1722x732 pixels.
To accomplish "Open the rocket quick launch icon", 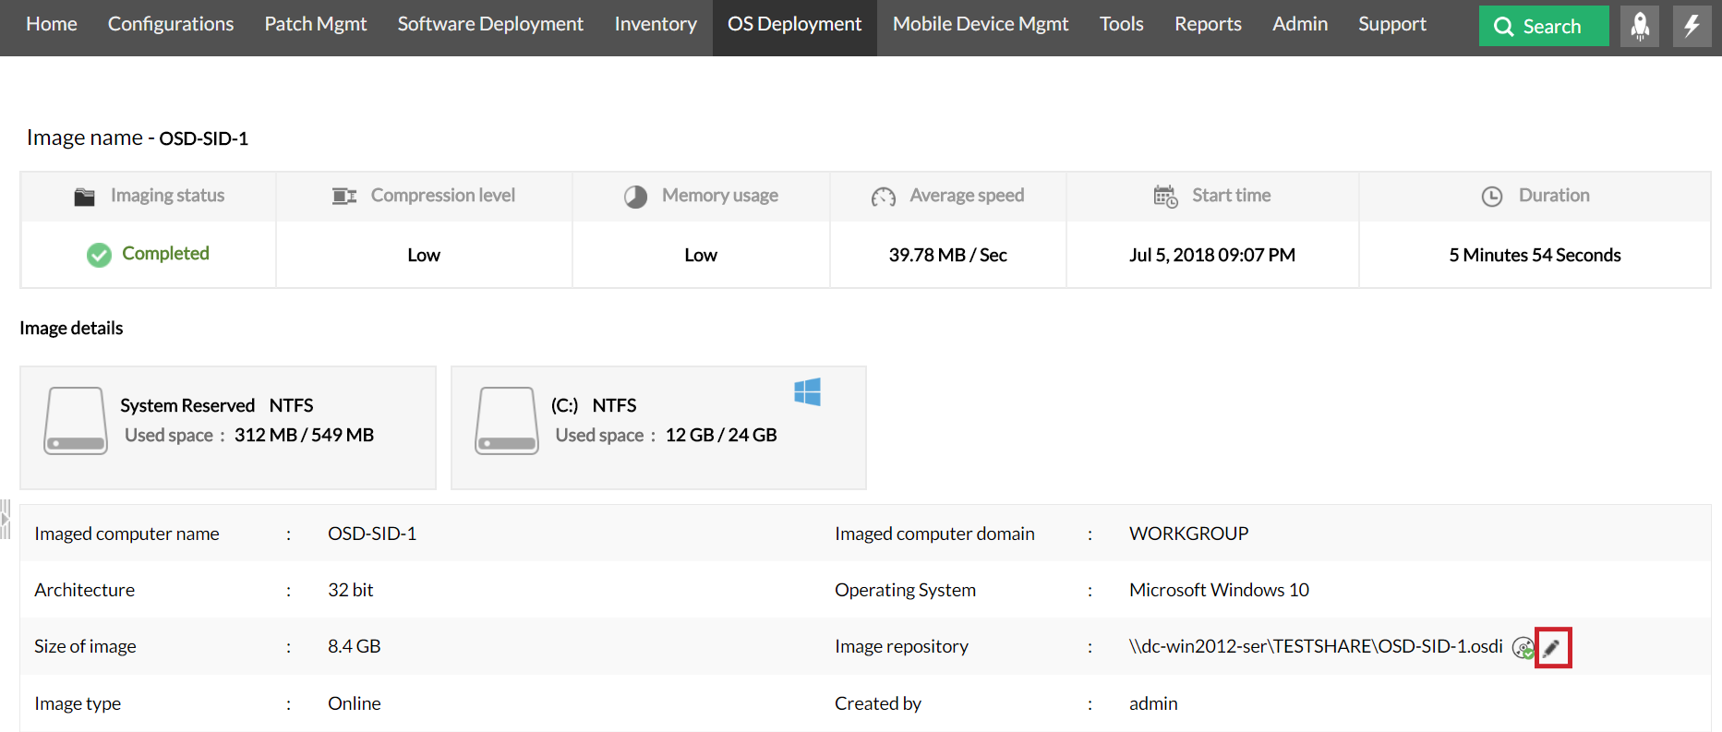I will [1640, 26].
